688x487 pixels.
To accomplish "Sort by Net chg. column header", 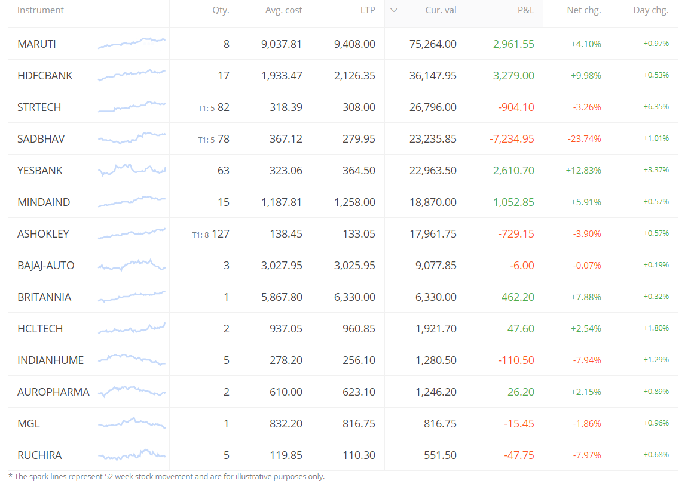I will point(583,10).
